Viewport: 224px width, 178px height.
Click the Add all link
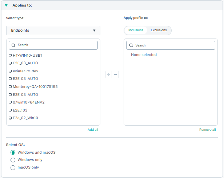click(93, 130)
